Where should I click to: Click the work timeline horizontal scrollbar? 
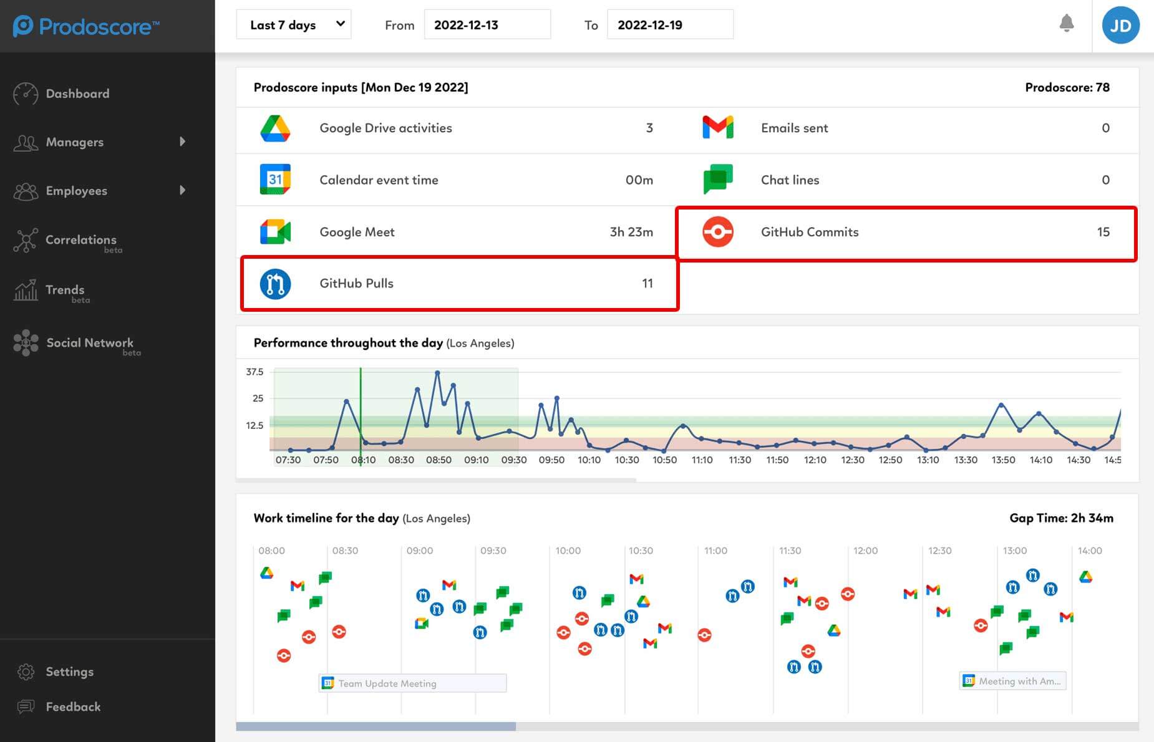376,726
